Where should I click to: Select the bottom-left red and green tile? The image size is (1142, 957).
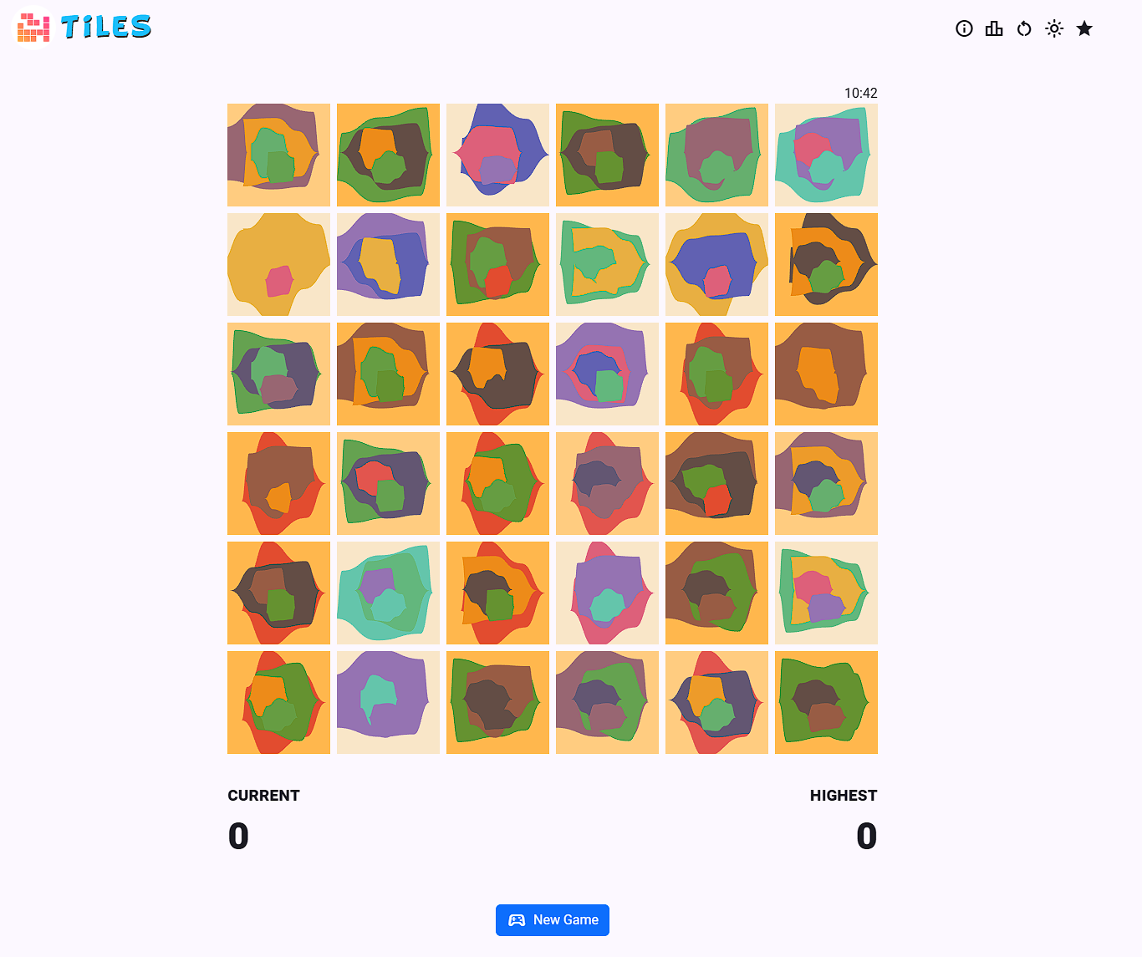tap(278, 702)
